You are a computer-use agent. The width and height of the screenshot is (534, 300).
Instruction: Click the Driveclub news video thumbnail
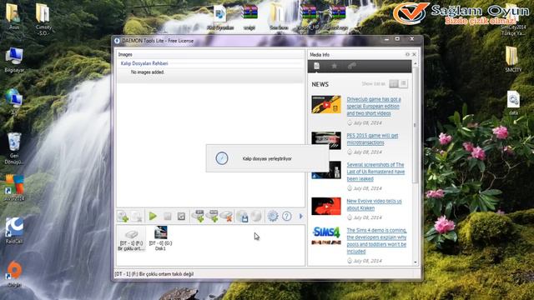coord(326,104)
